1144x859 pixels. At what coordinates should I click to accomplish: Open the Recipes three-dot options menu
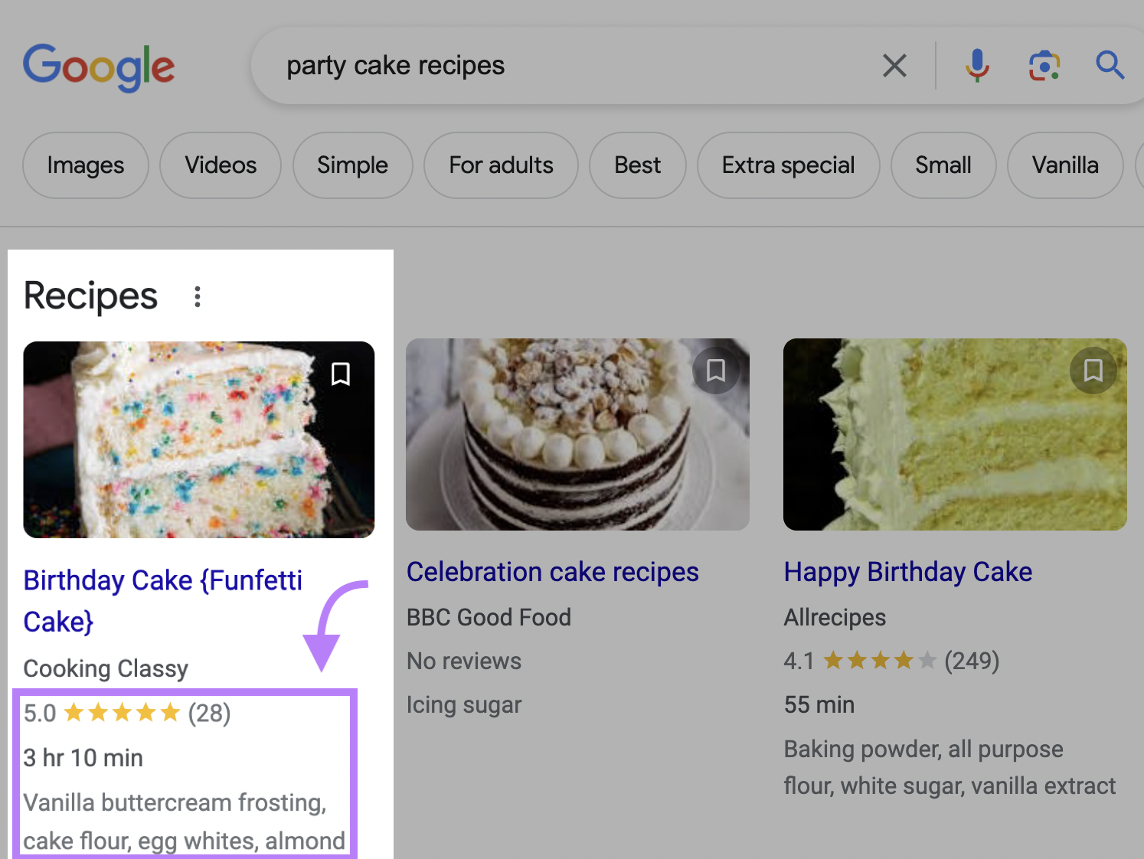coord(198,297)
